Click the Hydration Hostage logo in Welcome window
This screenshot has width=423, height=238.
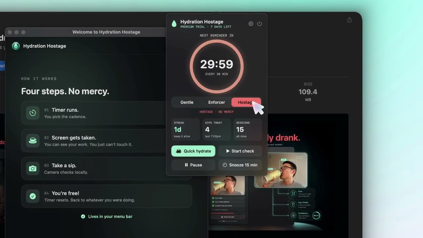[x=16, y=46]
